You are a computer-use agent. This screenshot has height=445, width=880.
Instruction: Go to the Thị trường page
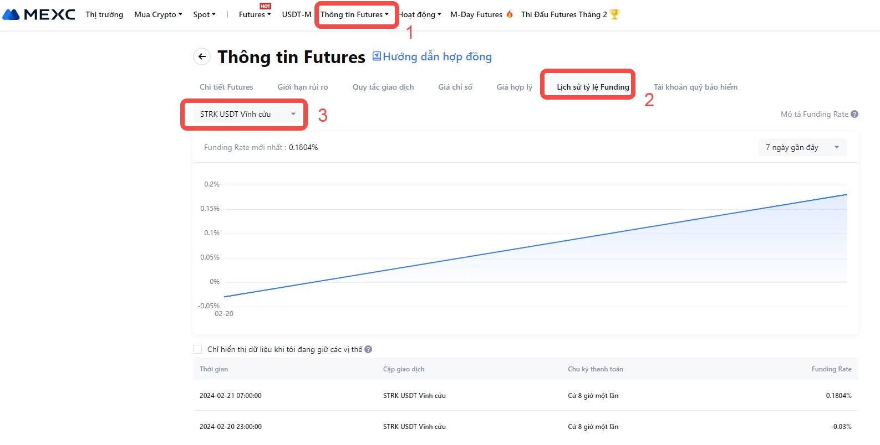coord(104,14)
